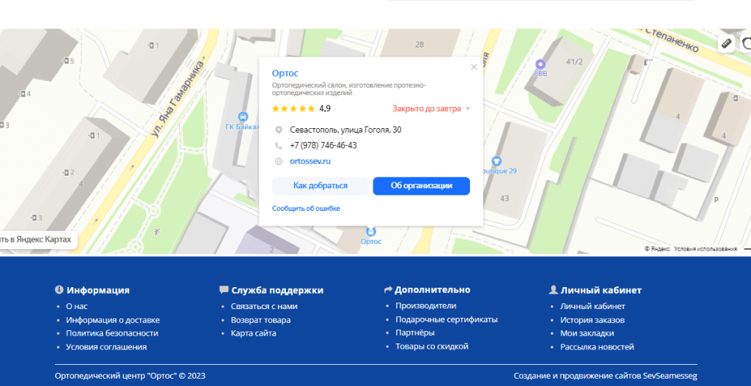Open the Ортос title link in popup
Viewport: 751px width, 386px height.
[285, 73]
